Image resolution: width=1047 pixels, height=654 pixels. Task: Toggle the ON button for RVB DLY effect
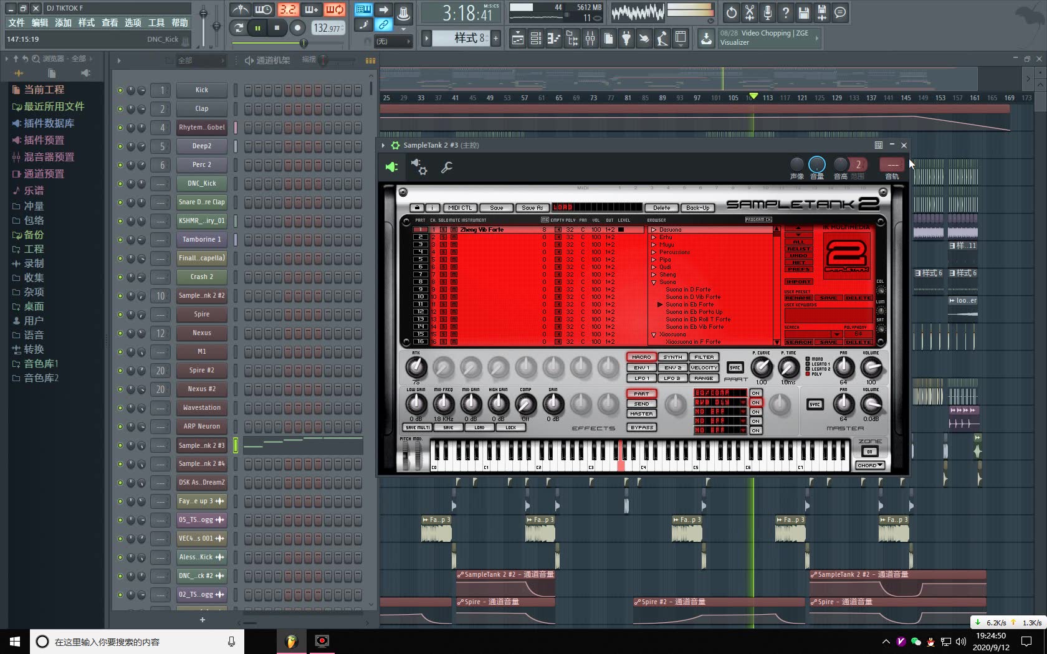755,402
